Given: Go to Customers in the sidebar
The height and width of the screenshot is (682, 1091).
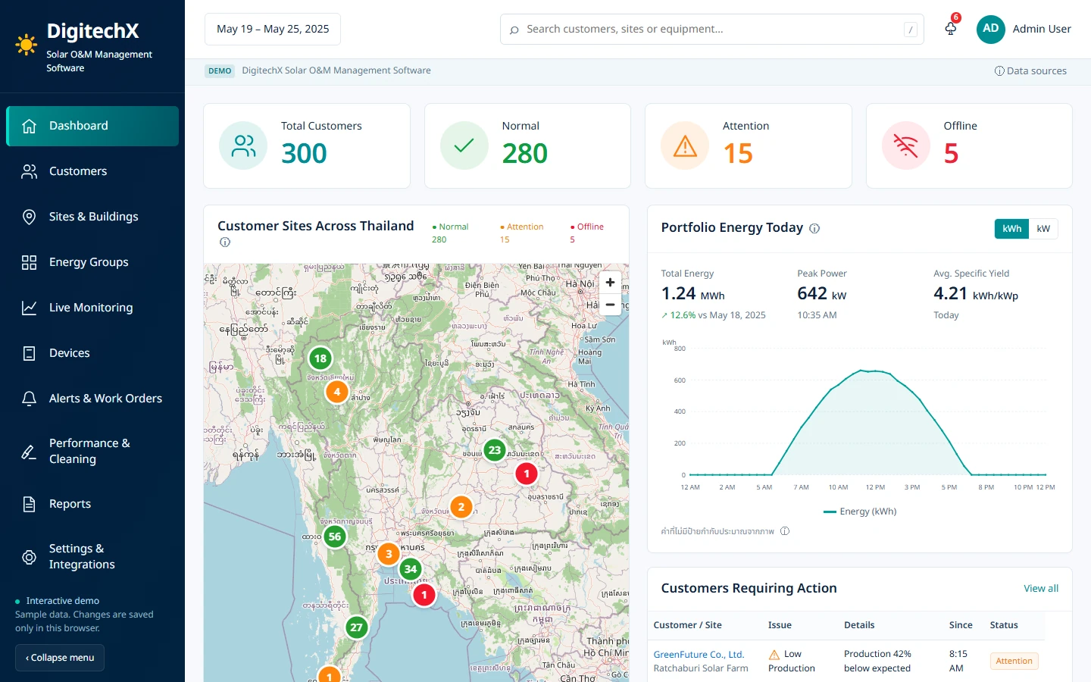Looking at the screenshot, I should pyautogui.click(x=92, y=171).
